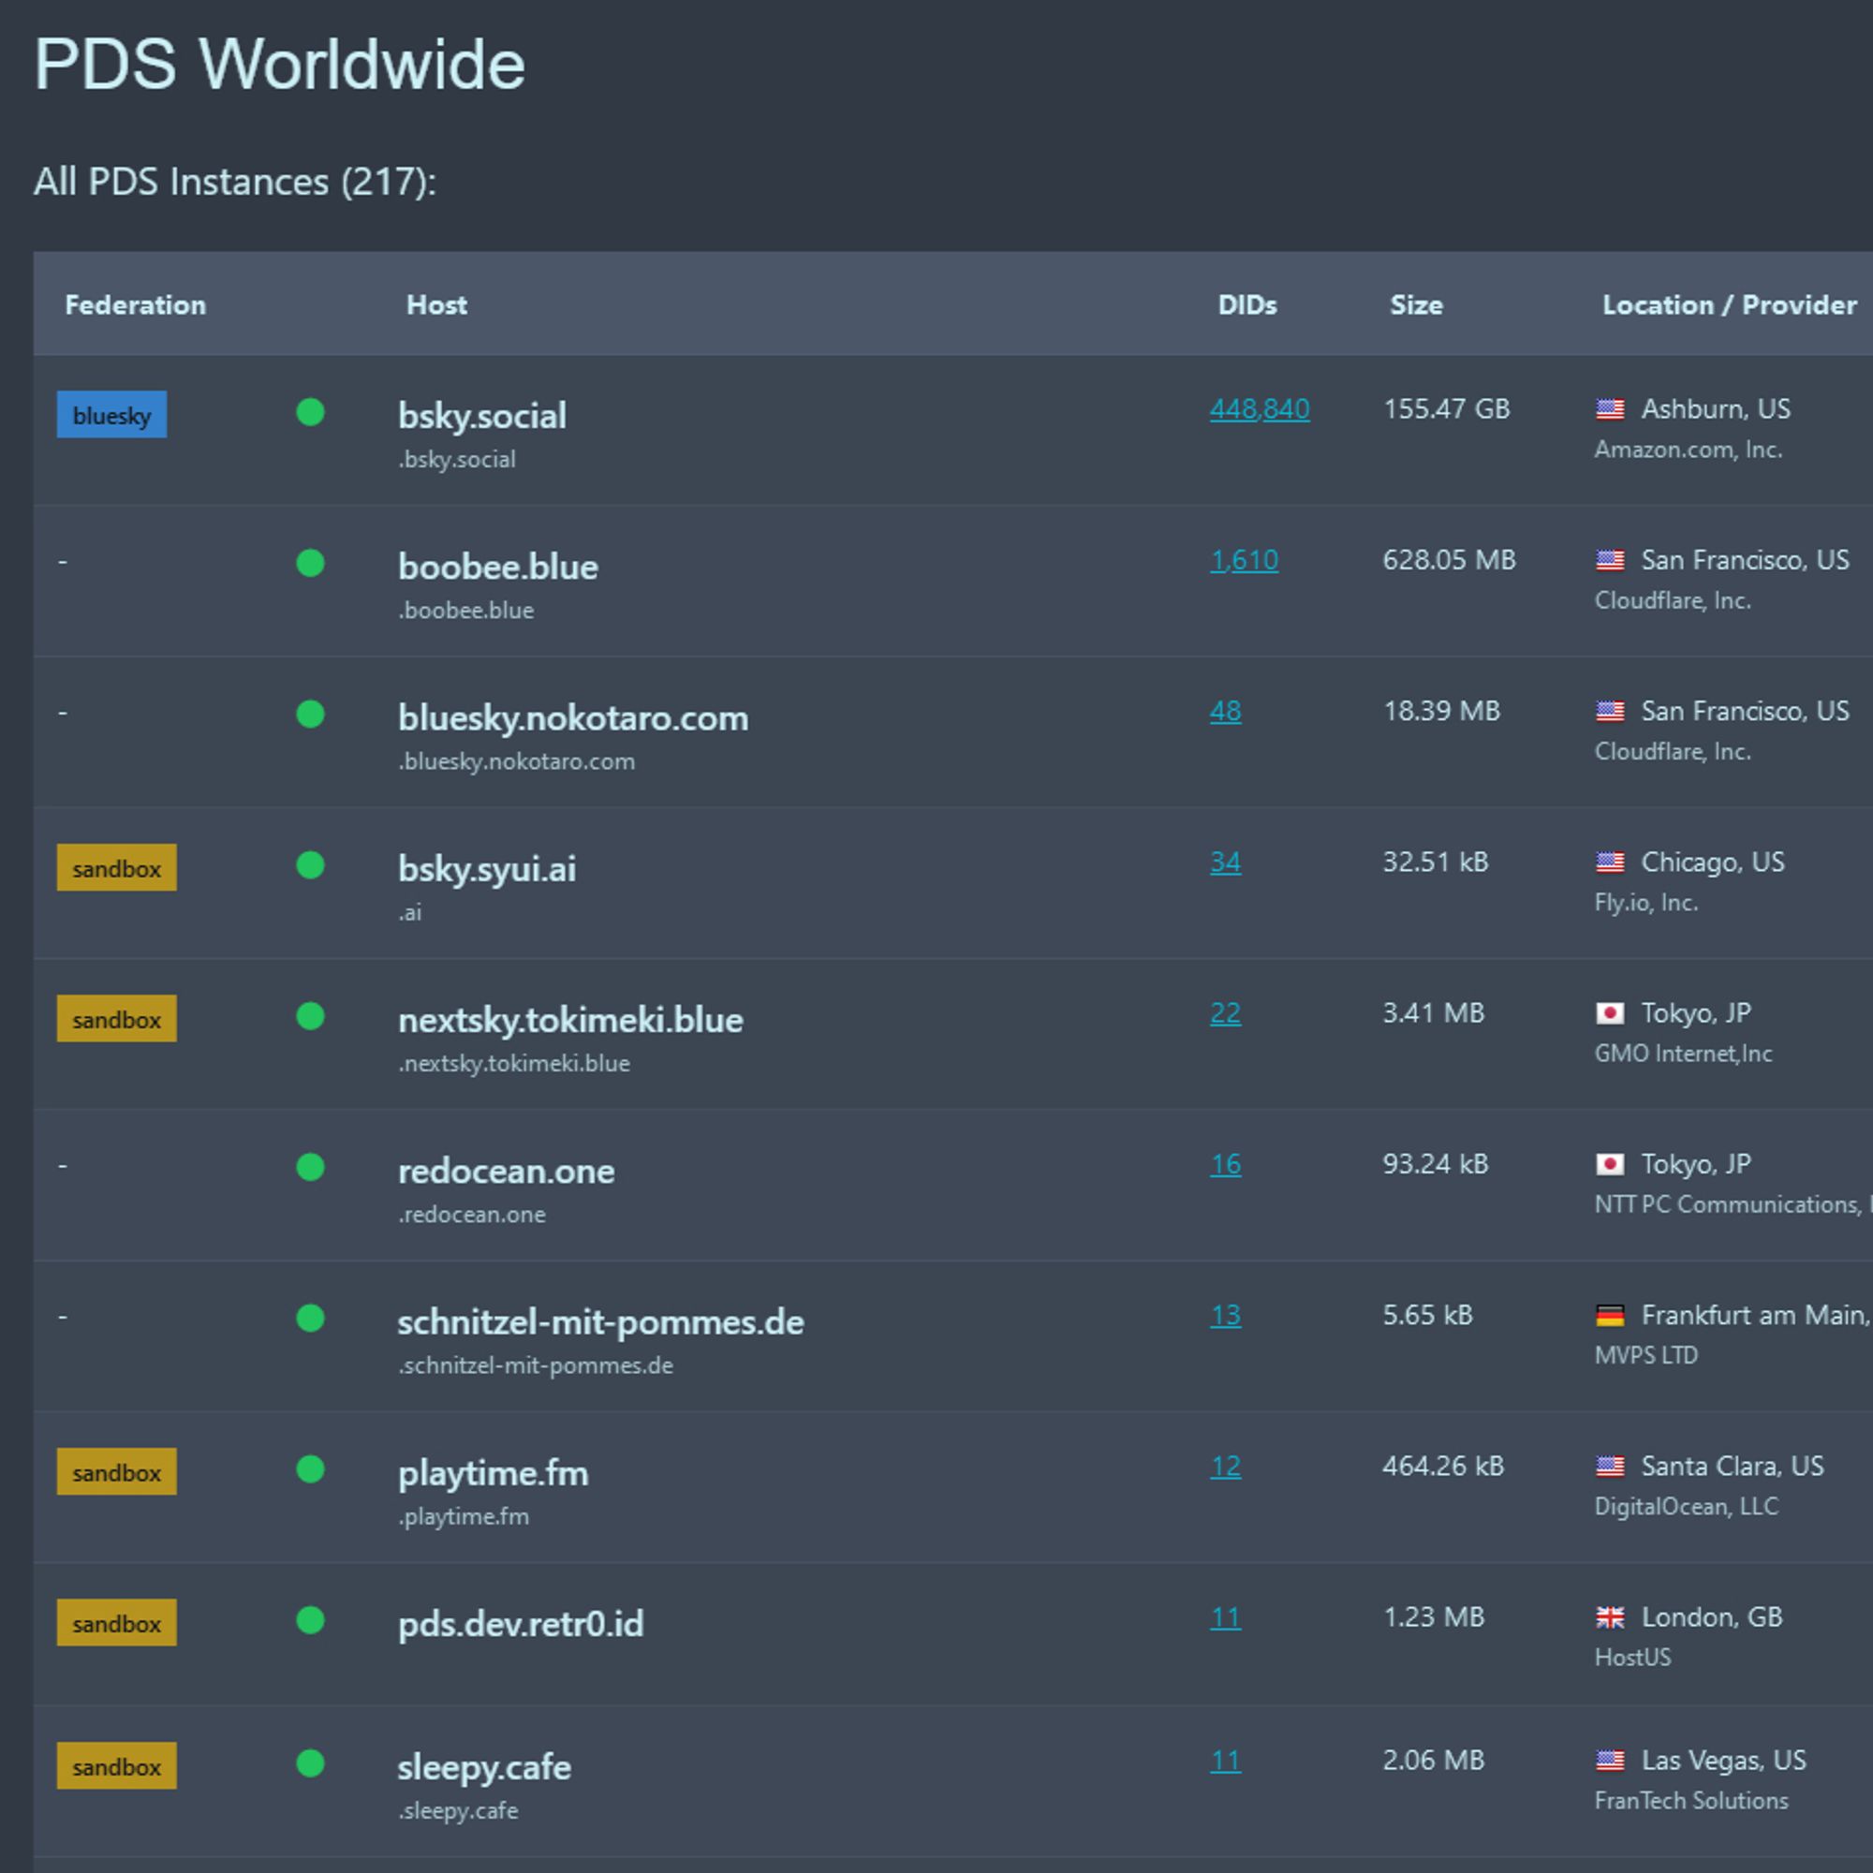Click the Location / Provider column header

pos(1730,304)
